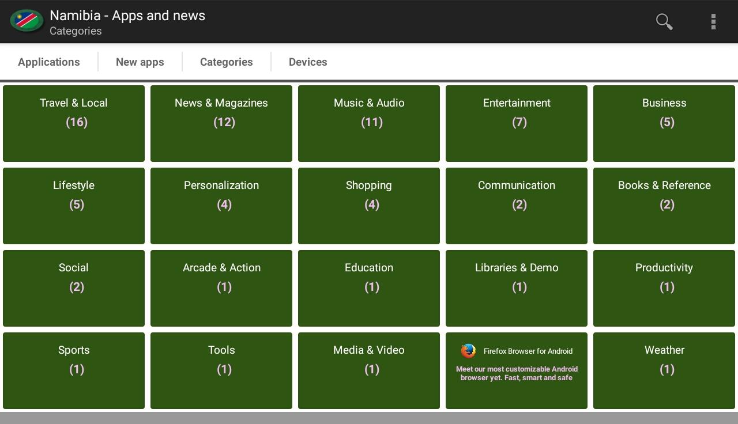Open the Travel & Local category

point(74,123)
